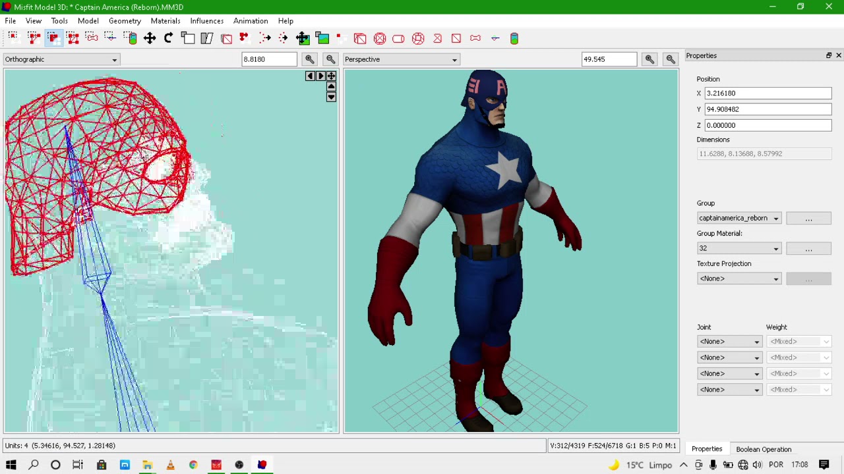
Task: Zoom out the Orthographic viewport
Action: 331,59
